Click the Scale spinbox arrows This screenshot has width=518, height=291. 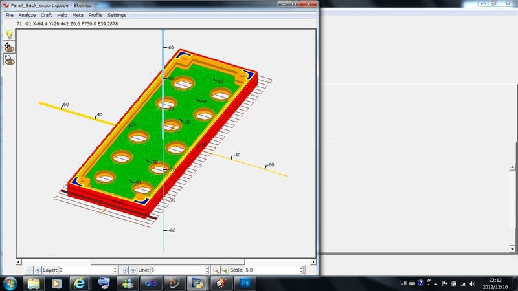[301, 270]
